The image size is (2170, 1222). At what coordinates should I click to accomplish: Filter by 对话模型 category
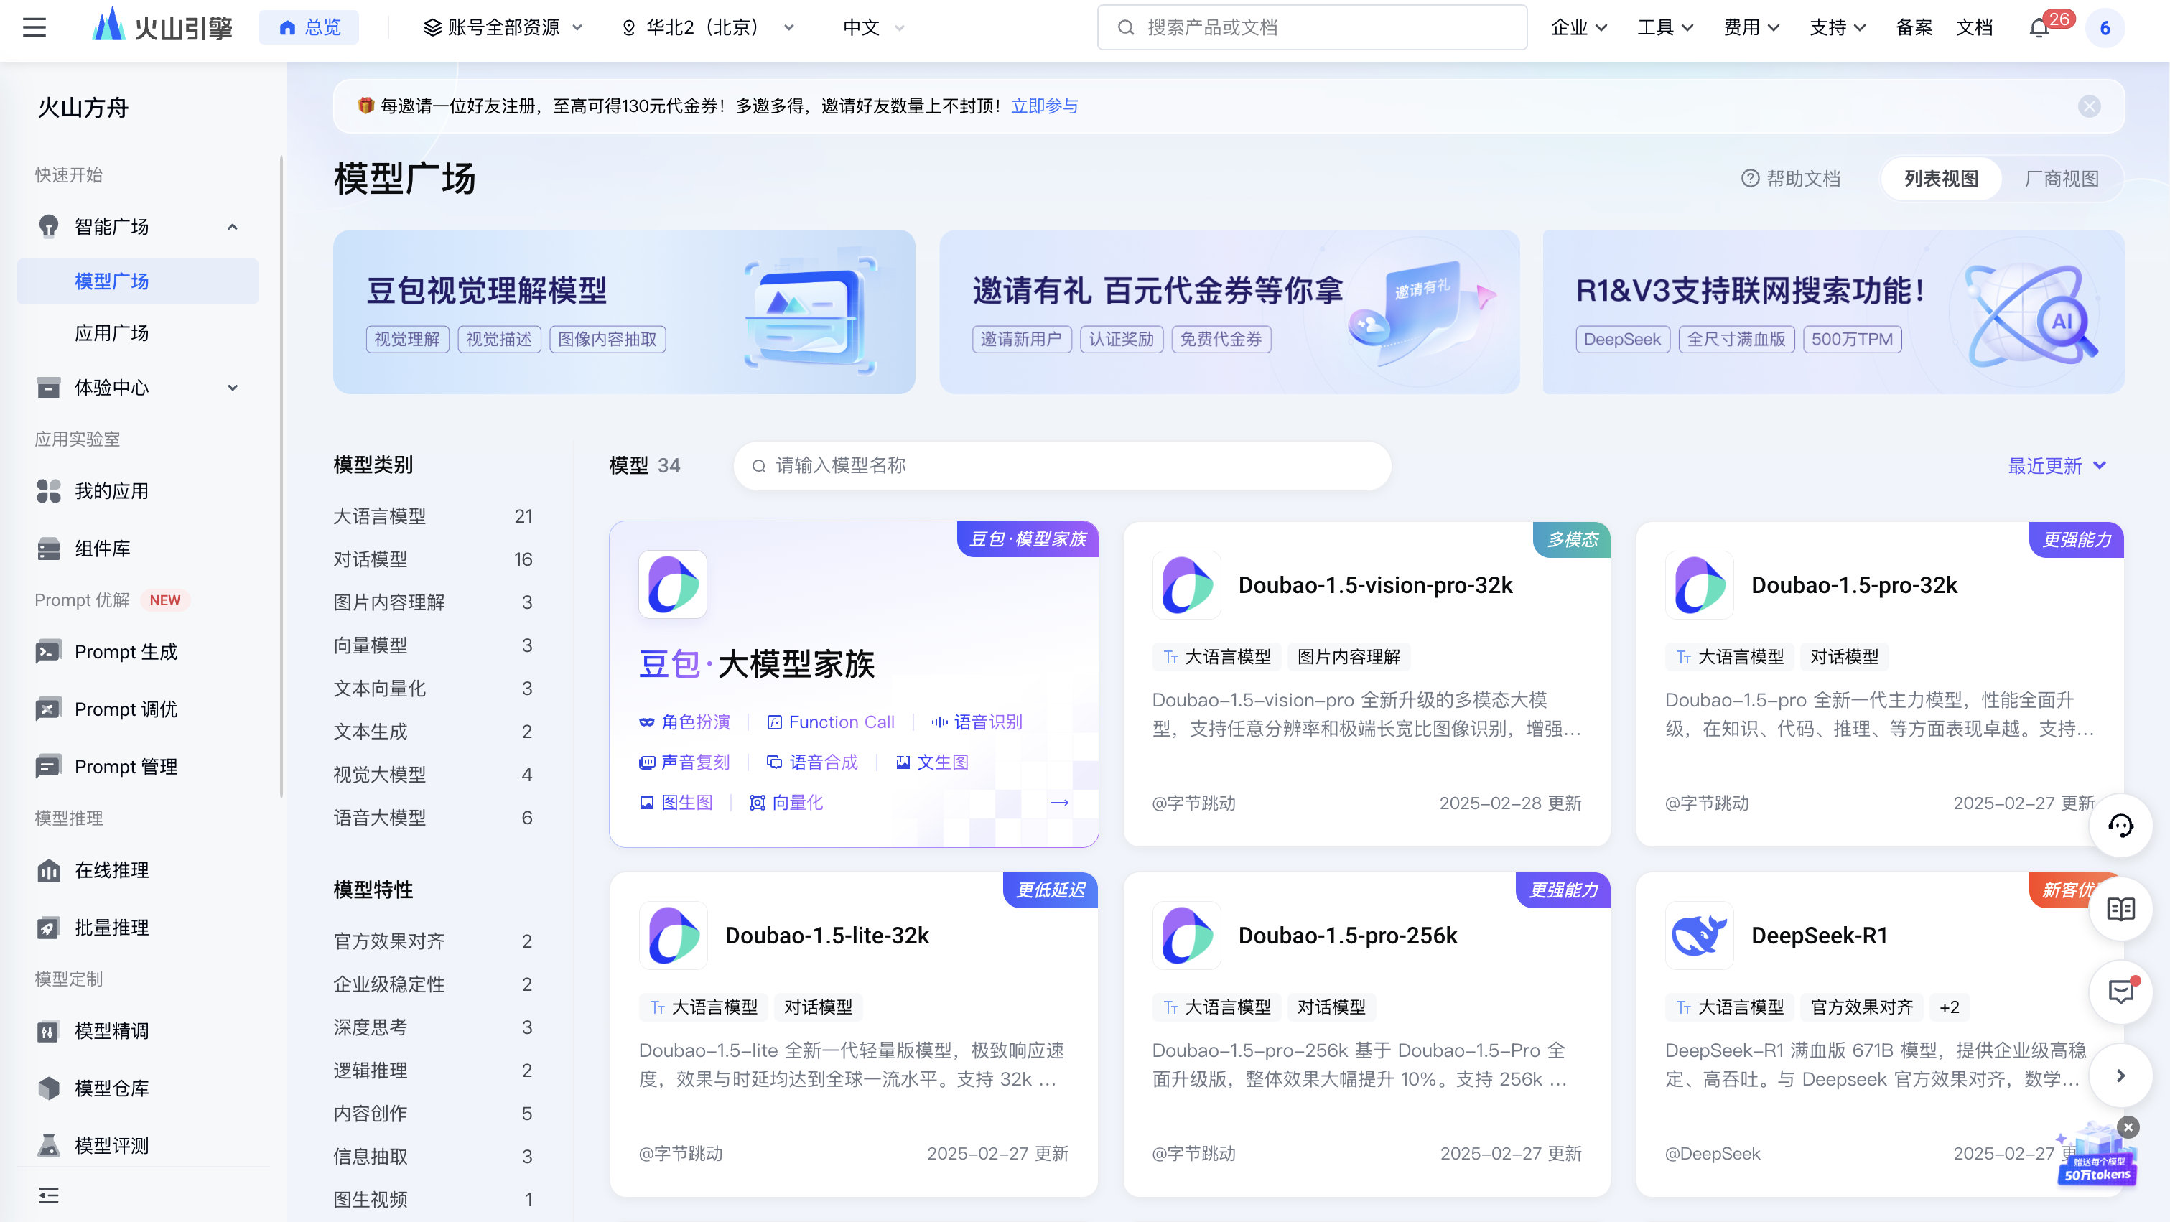pos(433,559)
